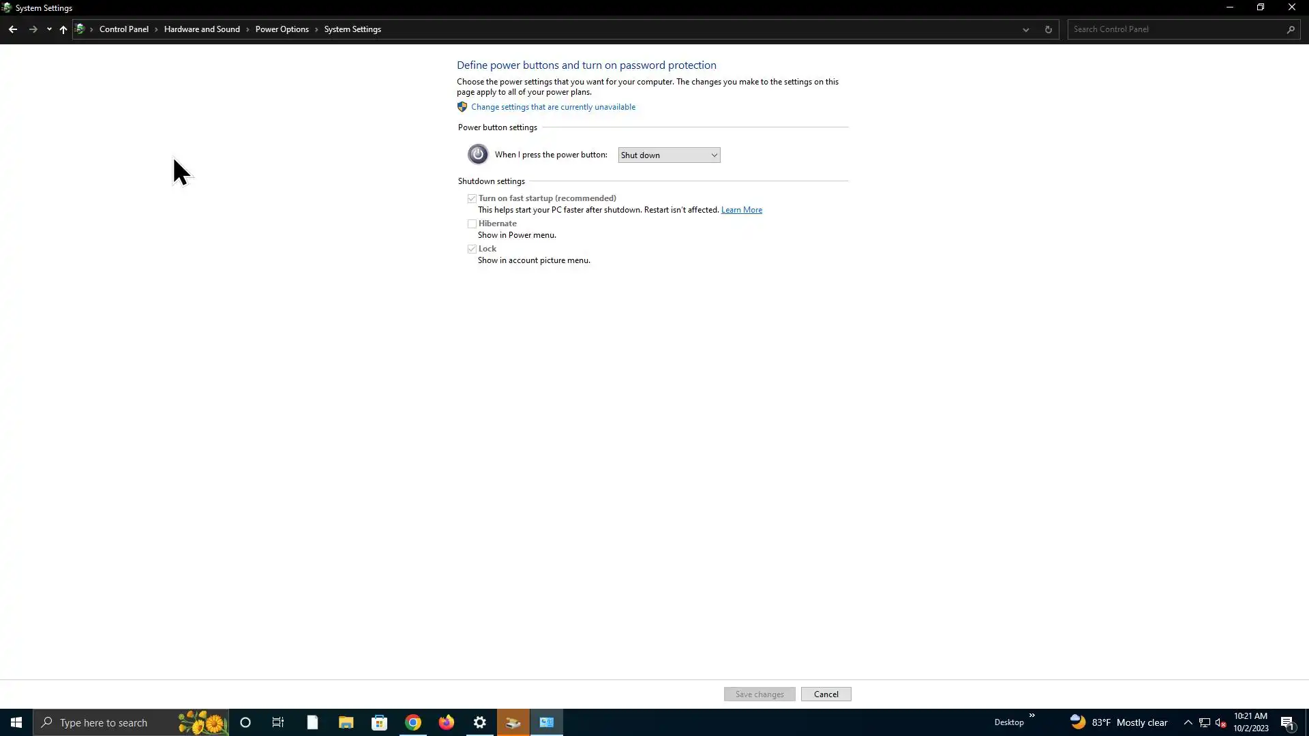Click the search magnifier icon in Control Panel
The width and height of the screenshot is (1309, 736).
(x=1291, y=29)
